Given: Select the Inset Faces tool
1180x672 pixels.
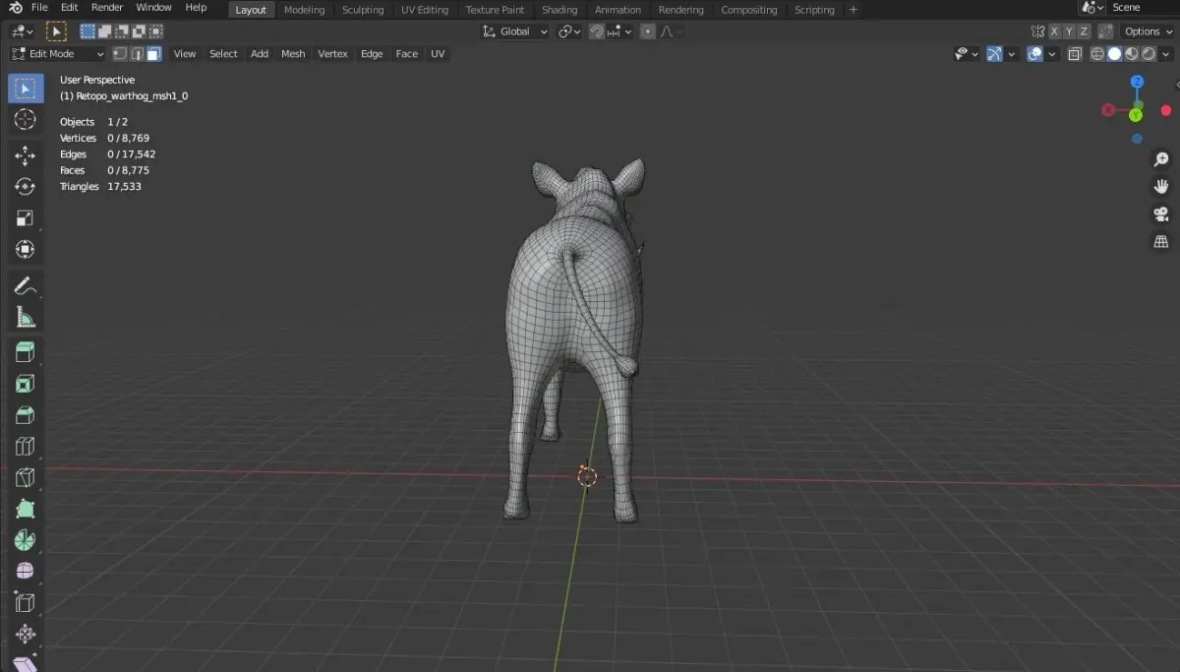Looking at the screenshot, I should tap(26, 384).
